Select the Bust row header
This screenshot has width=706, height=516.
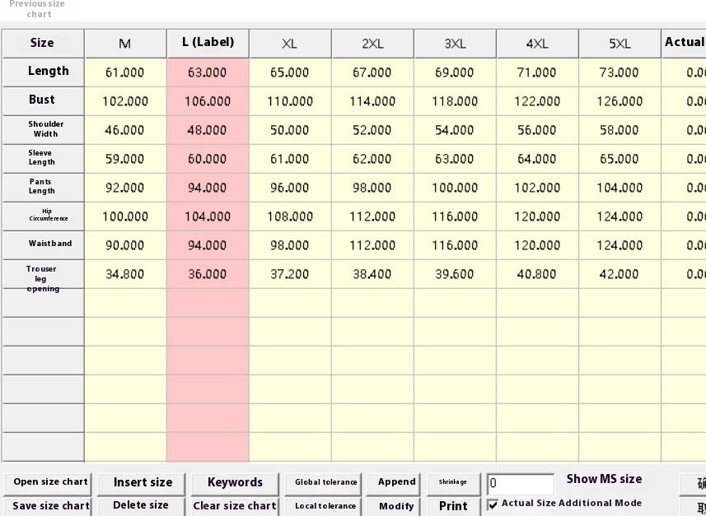42,100
